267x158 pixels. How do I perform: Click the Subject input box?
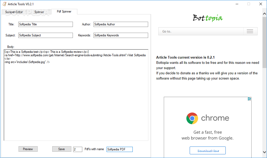(45, 35)
